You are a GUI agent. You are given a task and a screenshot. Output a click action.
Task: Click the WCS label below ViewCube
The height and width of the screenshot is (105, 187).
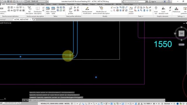click(181, 44)
